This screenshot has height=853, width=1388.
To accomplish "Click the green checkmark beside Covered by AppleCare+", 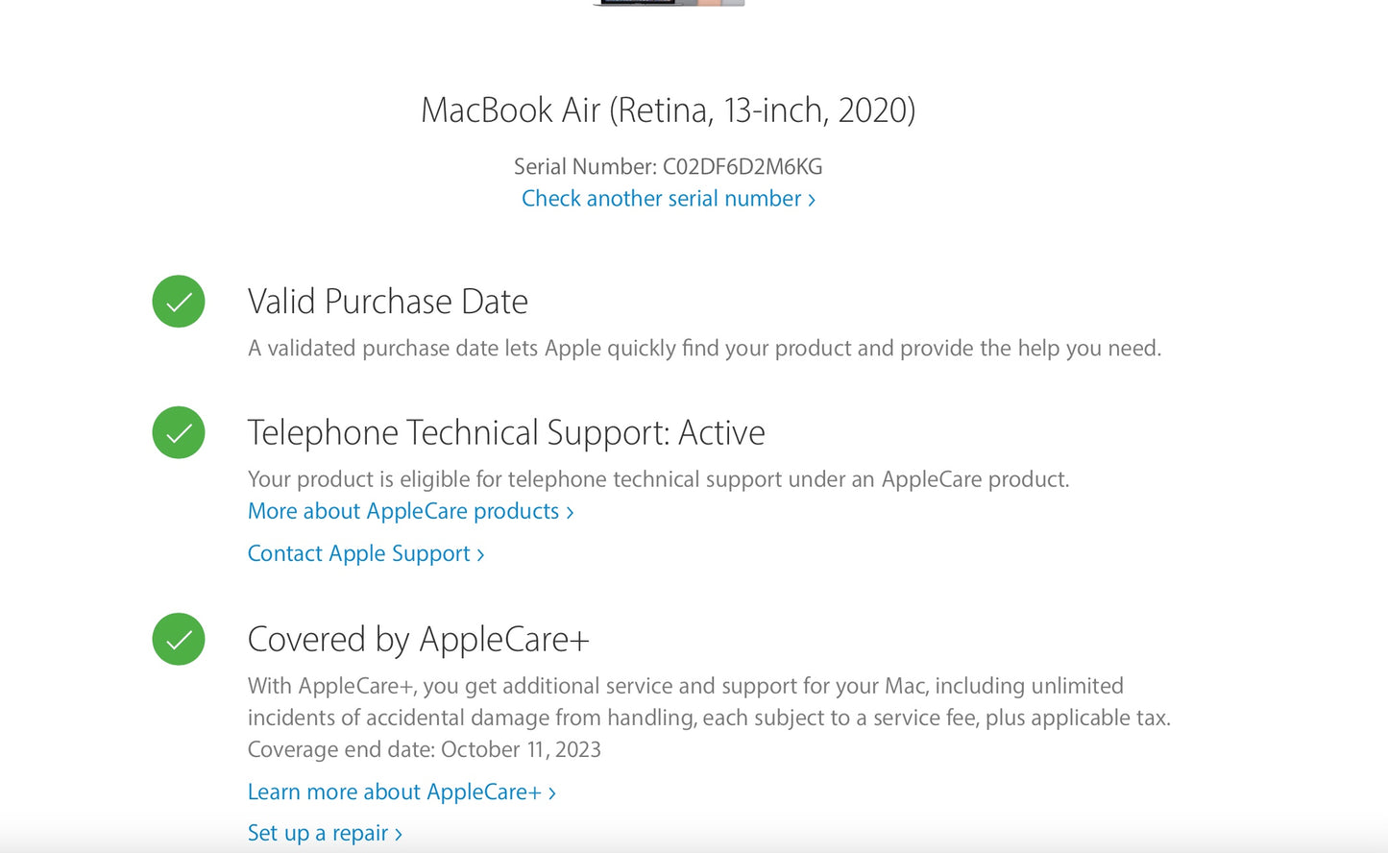I will (179, 639).
